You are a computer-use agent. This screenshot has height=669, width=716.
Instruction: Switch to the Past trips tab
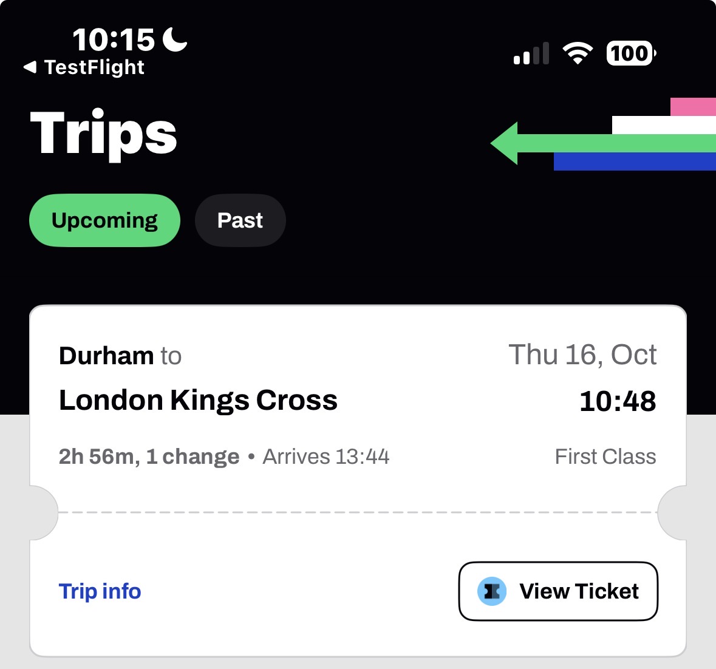[x=240, y=220]
